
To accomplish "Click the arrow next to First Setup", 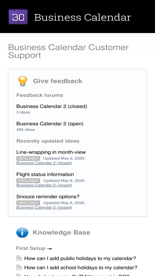I will coord(50,249).
